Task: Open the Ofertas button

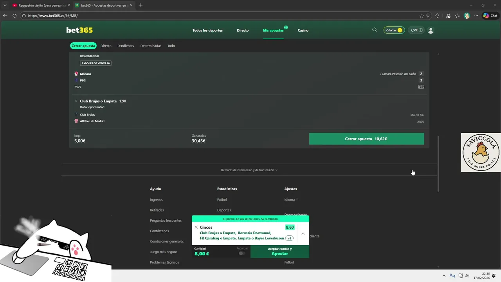Action: (x=394, y=30)
